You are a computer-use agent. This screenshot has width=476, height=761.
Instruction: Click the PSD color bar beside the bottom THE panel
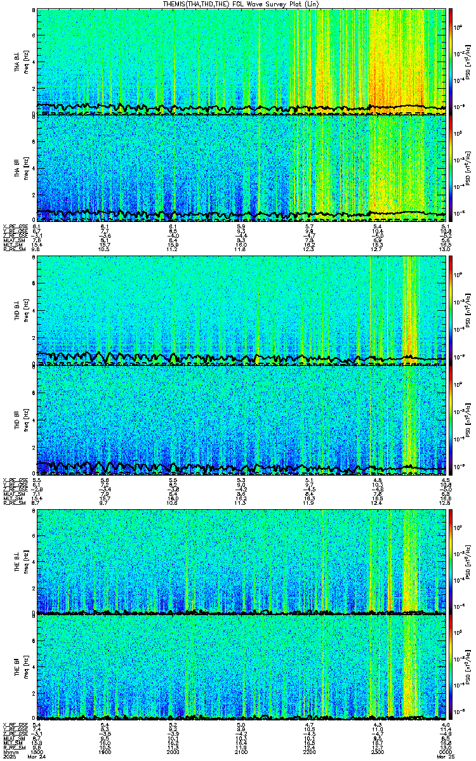[451, 668]
